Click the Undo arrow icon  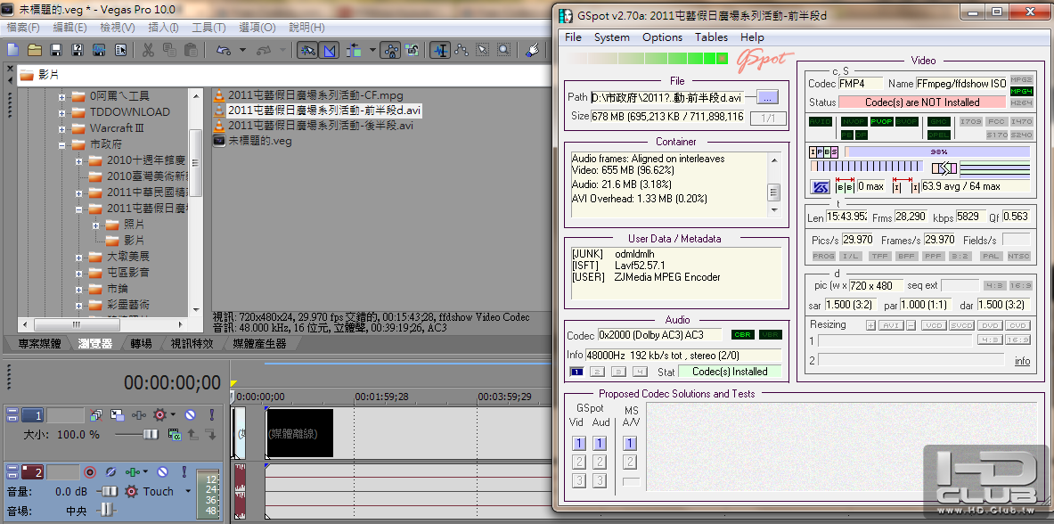click(224, 50)
